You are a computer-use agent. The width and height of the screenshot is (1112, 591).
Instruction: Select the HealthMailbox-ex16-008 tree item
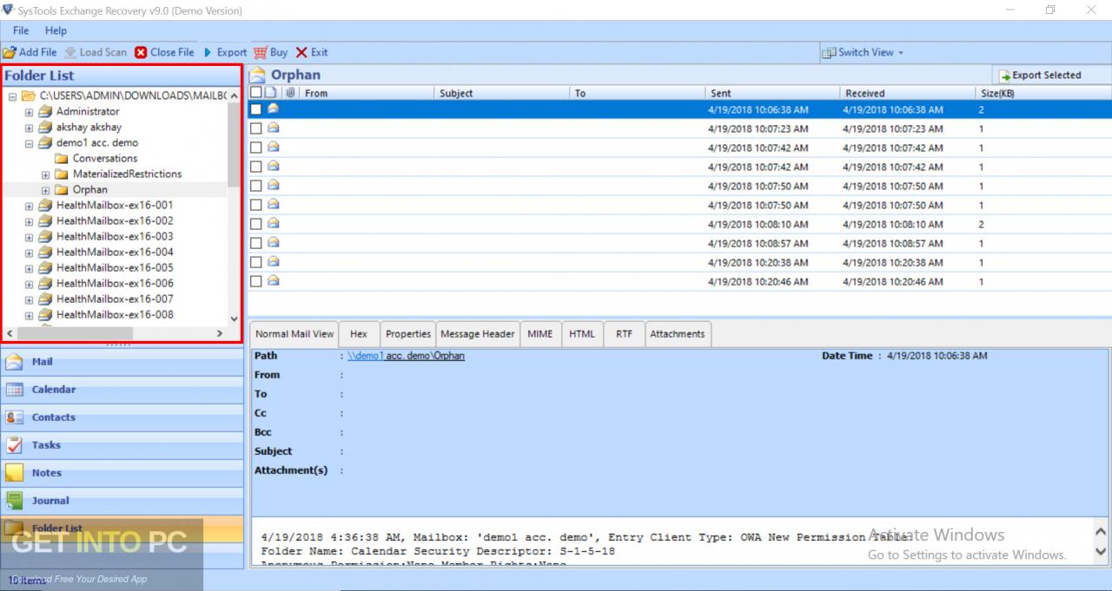pyautogui.click(x=115, y=314)
